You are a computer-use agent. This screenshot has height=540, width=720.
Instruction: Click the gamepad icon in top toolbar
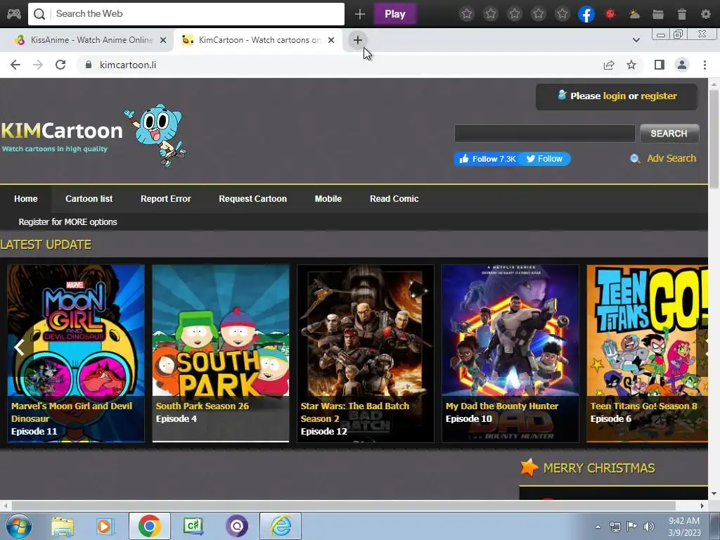pyautogui.click(x=13, y=14)
